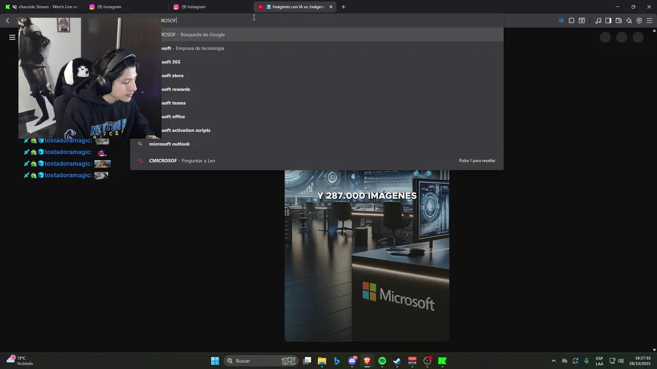Expand the hidden system tray icons chevron
This screenshot has height=369, width=657.
pos(553,361)
